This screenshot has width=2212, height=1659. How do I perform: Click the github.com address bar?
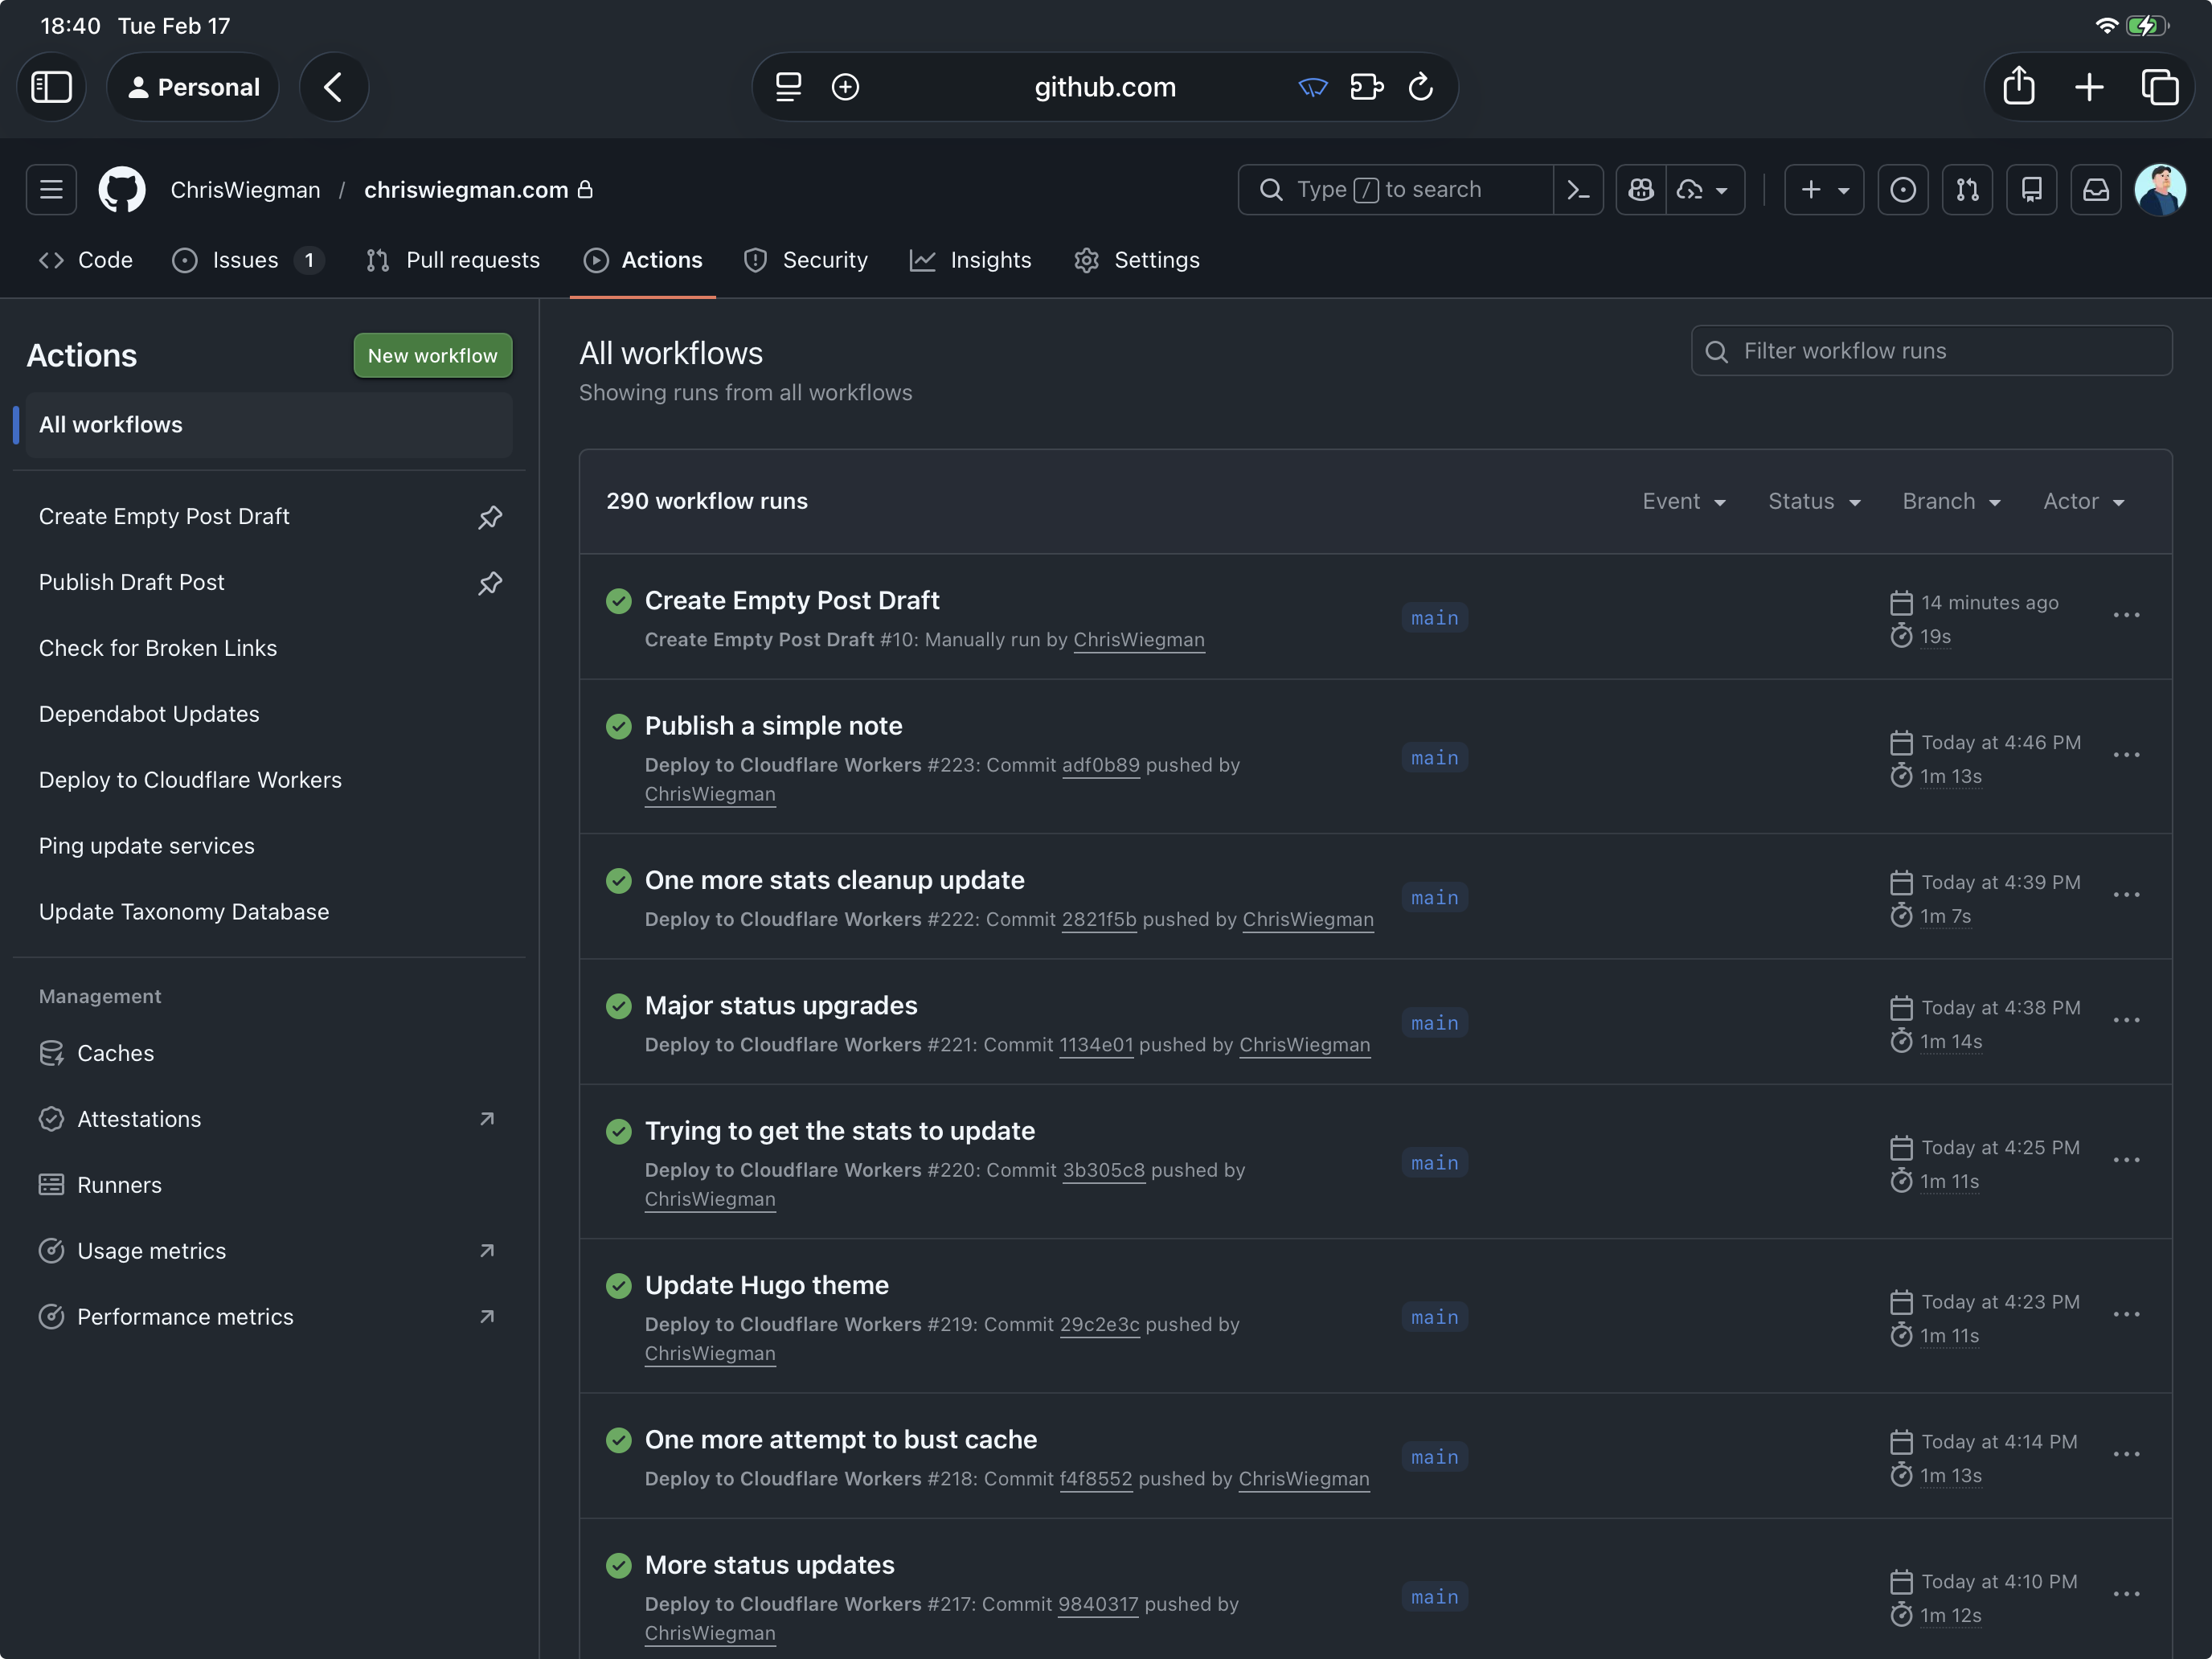click(1104, 87)
